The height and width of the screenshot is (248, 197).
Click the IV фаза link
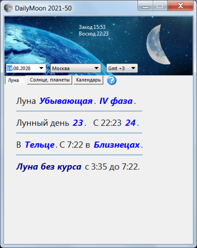(x=116, y=101)
